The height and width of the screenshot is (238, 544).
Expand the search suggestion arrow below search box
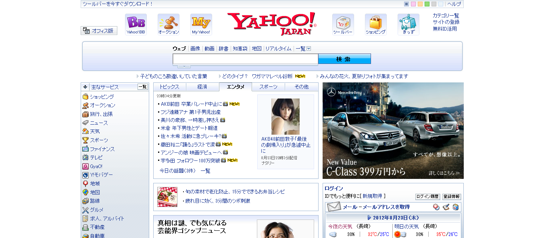[184, 66]
